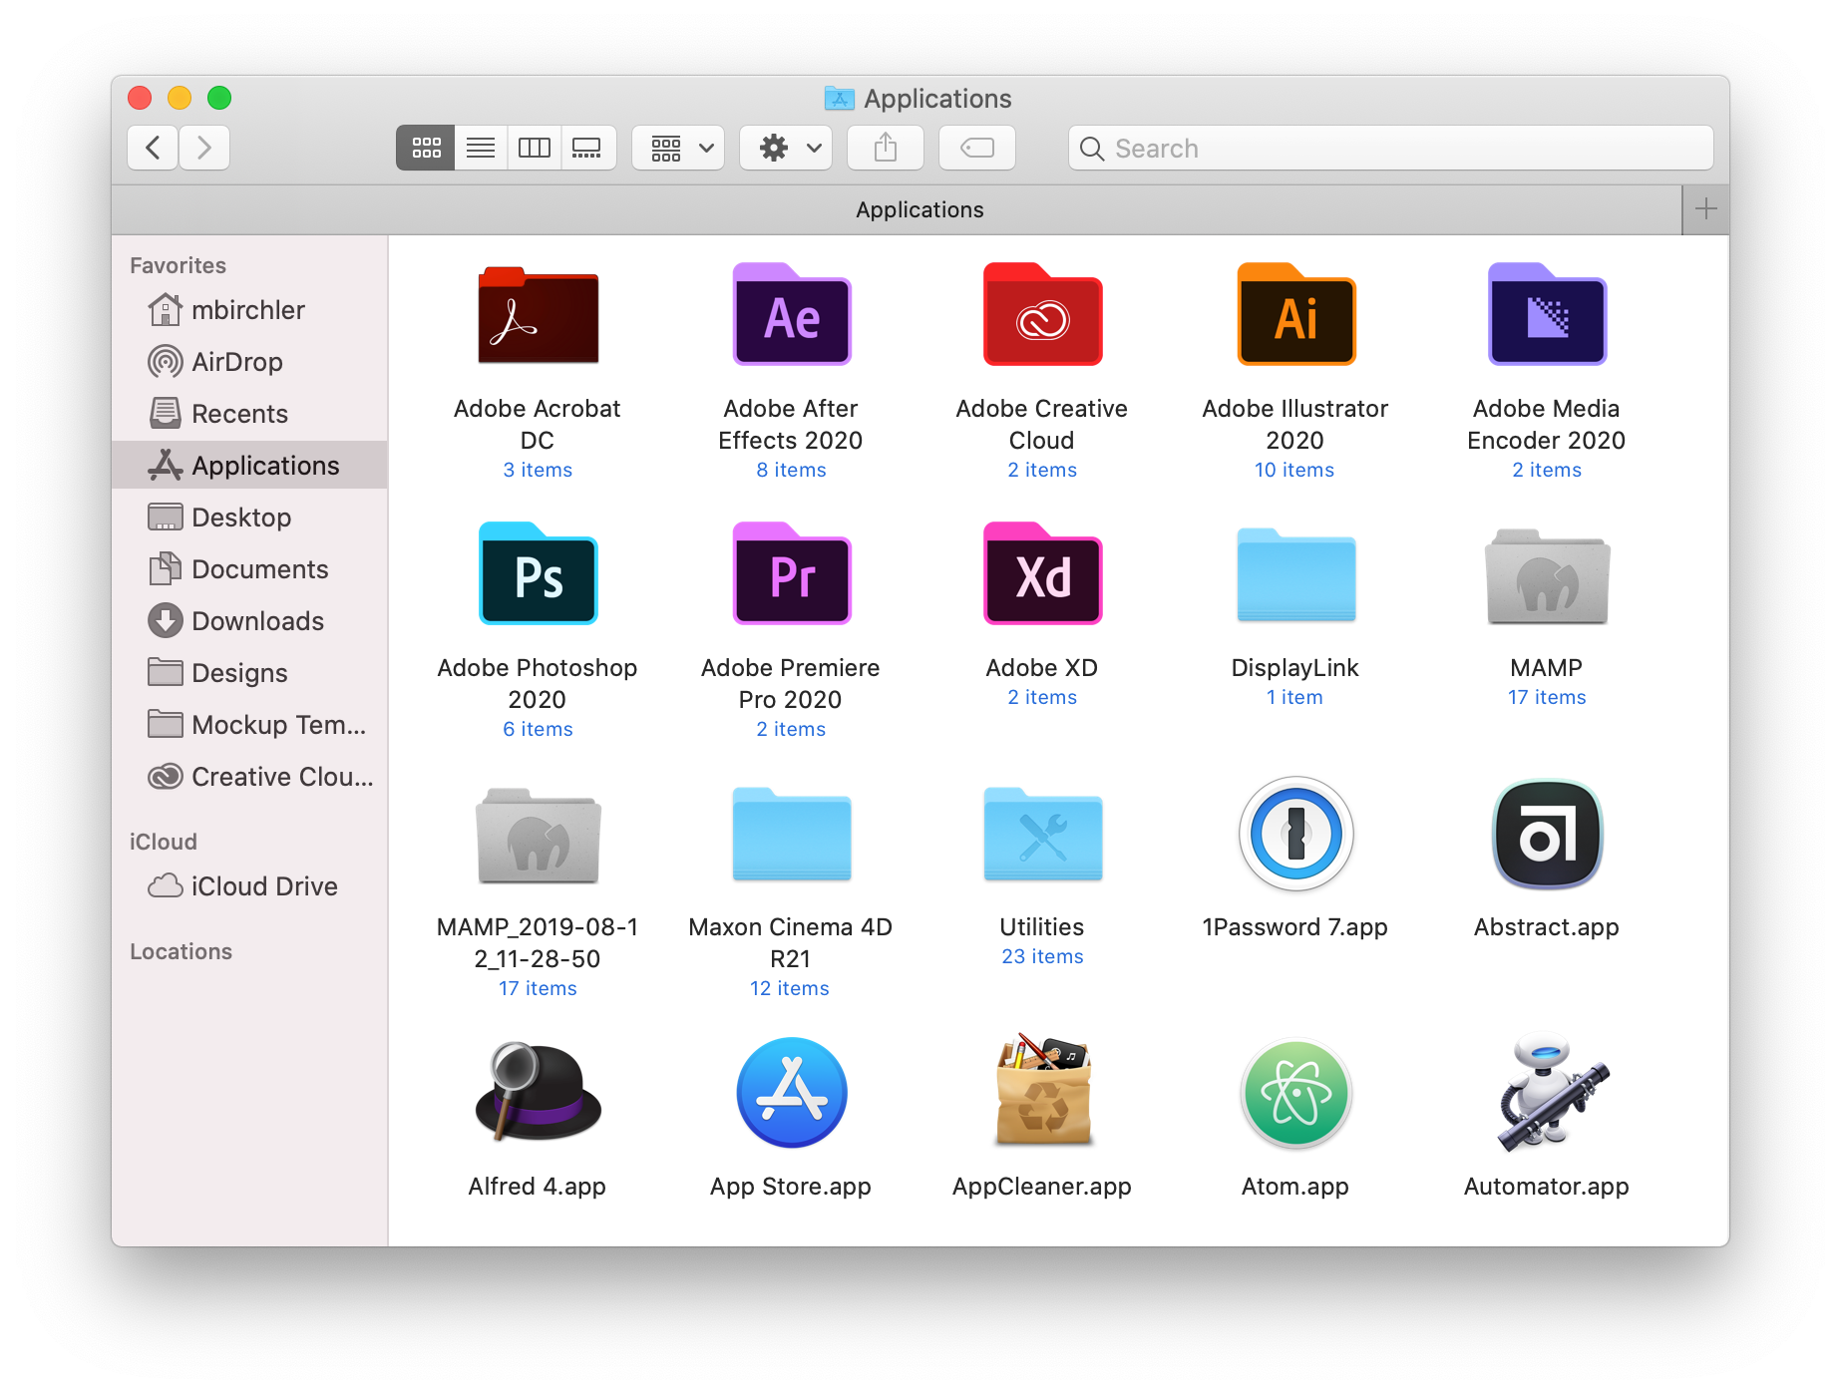Viewport: 1841px width, 1394px height.
Task: Click the "10 items" count label
Action: [1294, 471]
